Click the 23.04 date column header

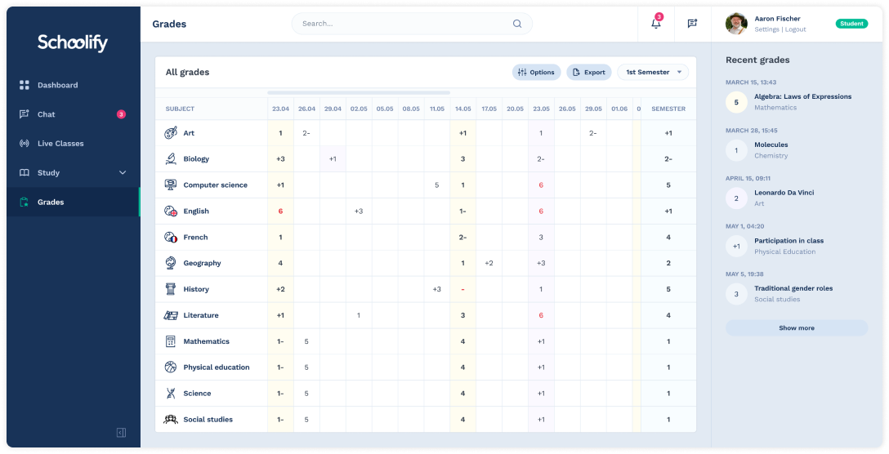pyautogui.click(x=280, y=109)
